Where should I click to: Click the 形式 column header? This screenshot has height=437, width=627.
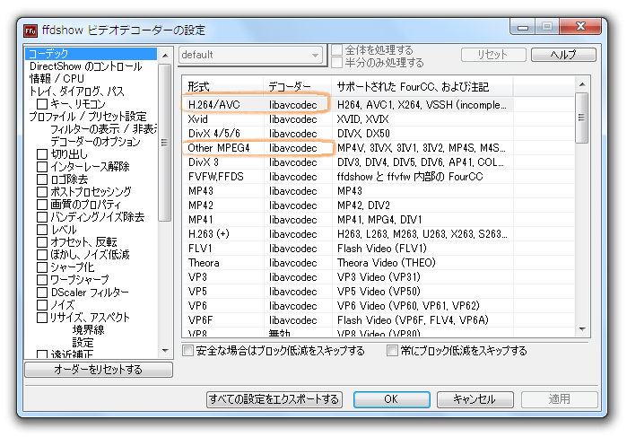tap(223, 86)
